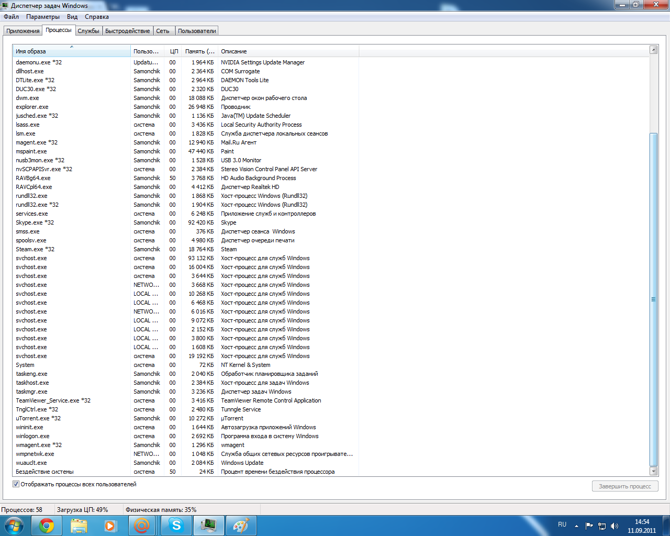Open Windows Media Player taskbar icon
670x536 pixels.
point(110,525)
